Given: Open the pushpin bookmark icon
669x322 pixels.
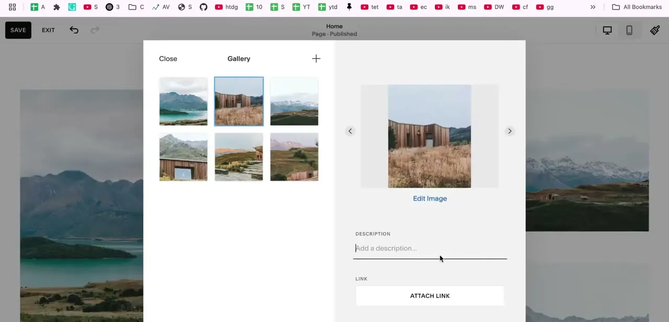Looking at the screenshot, I should coord(349,7).
